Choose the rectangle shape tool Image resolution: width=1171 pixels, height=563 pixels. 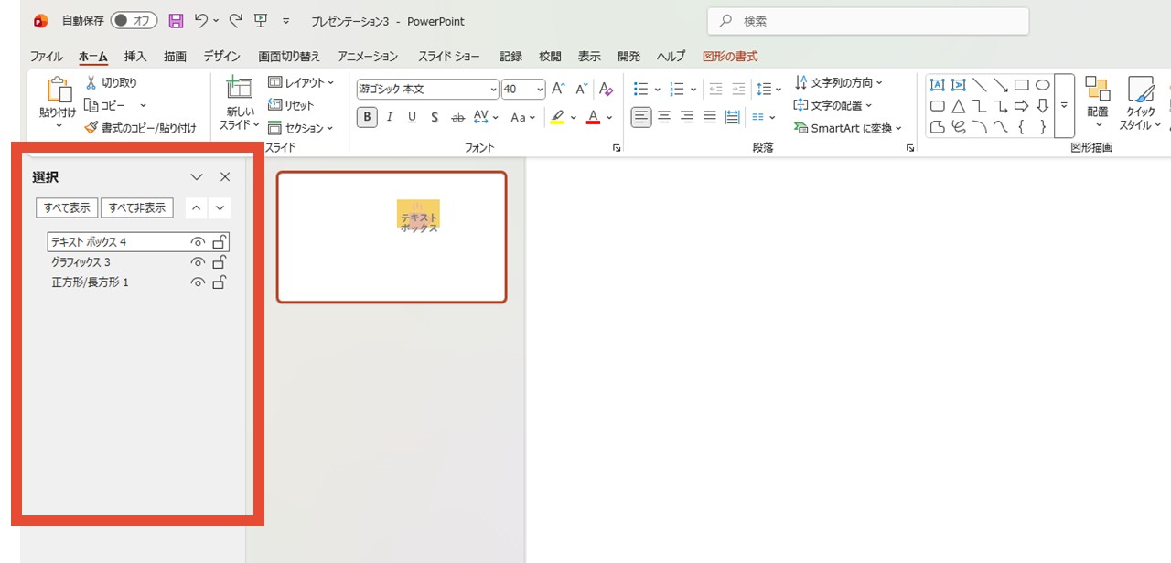(1021, 84)
